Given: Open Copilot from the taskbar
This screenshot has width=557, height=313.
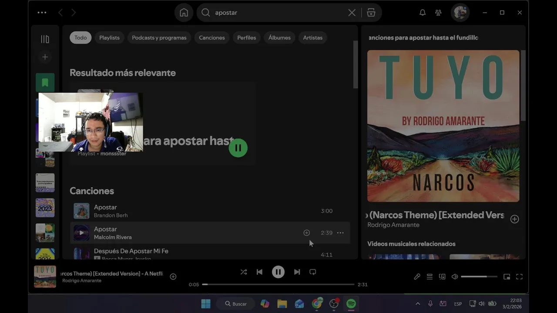Looking at the screenshot, I should [x=265, y=304].
